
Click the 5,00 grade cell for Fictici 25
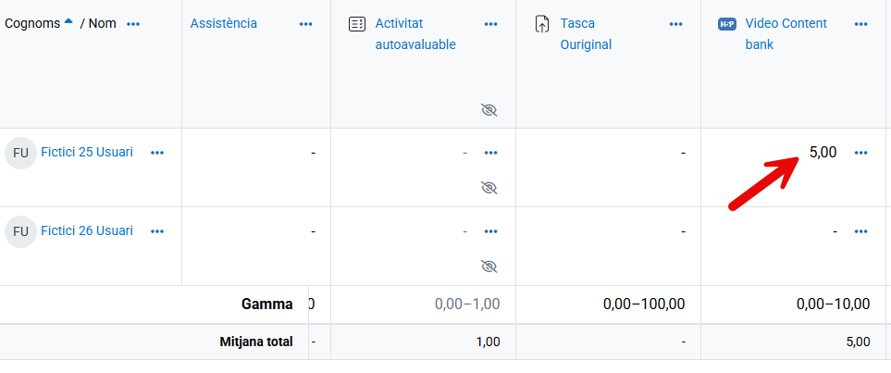click(x=823, y=153)
